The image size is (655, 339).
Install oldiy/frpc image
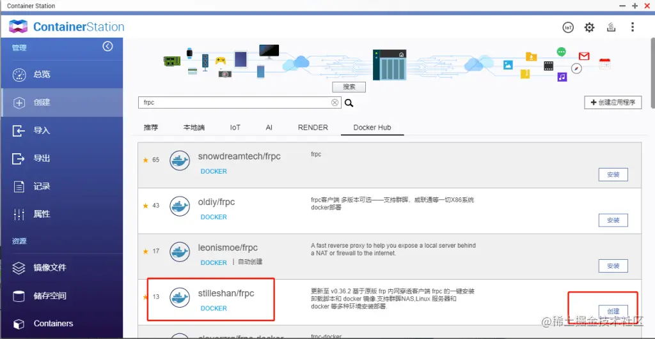(613, 220)
